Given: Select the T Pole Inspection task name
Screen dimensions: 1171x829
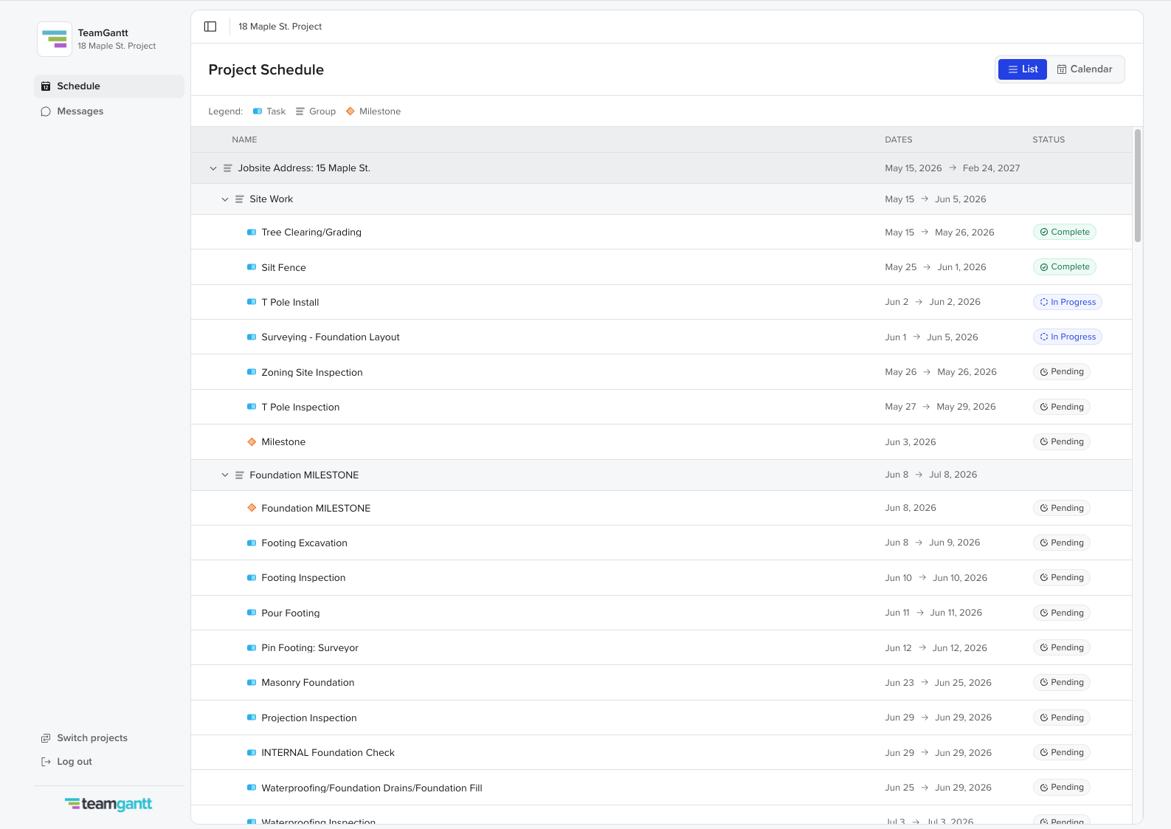Looking at the screenshot, I should pyautogui.click(x=300, y=407).
